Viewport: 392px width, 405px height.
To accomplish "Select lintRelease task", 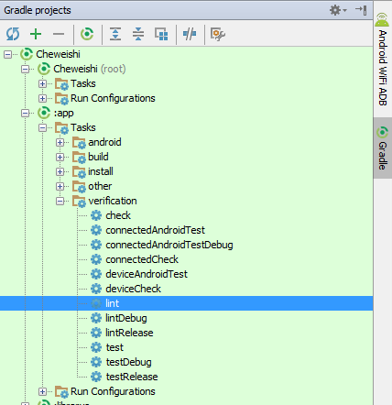I will point(129,333).
